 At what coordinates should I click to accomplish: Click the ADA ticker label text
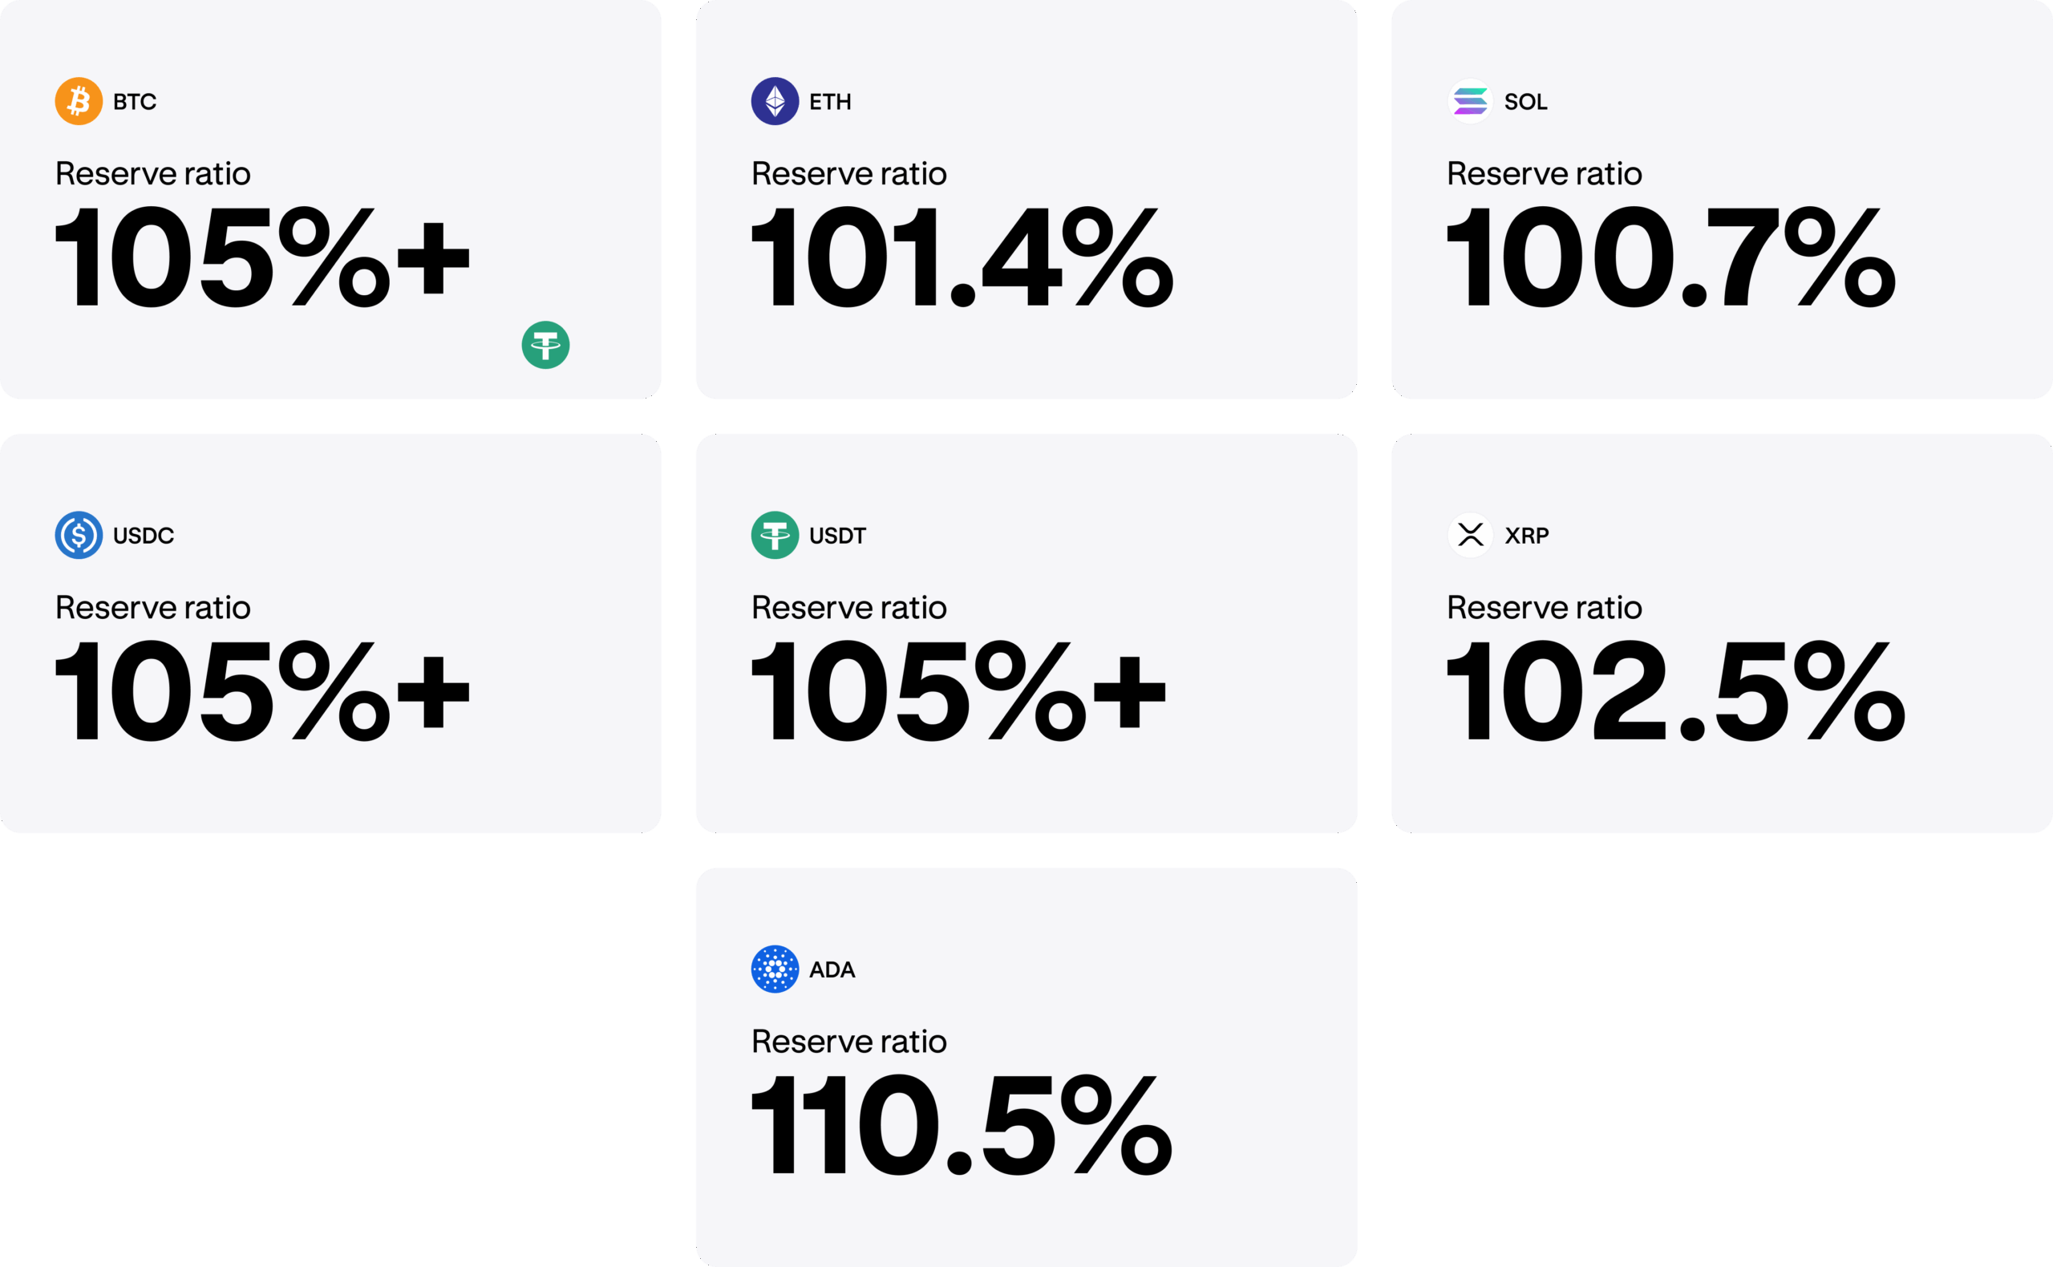point(832,969)
